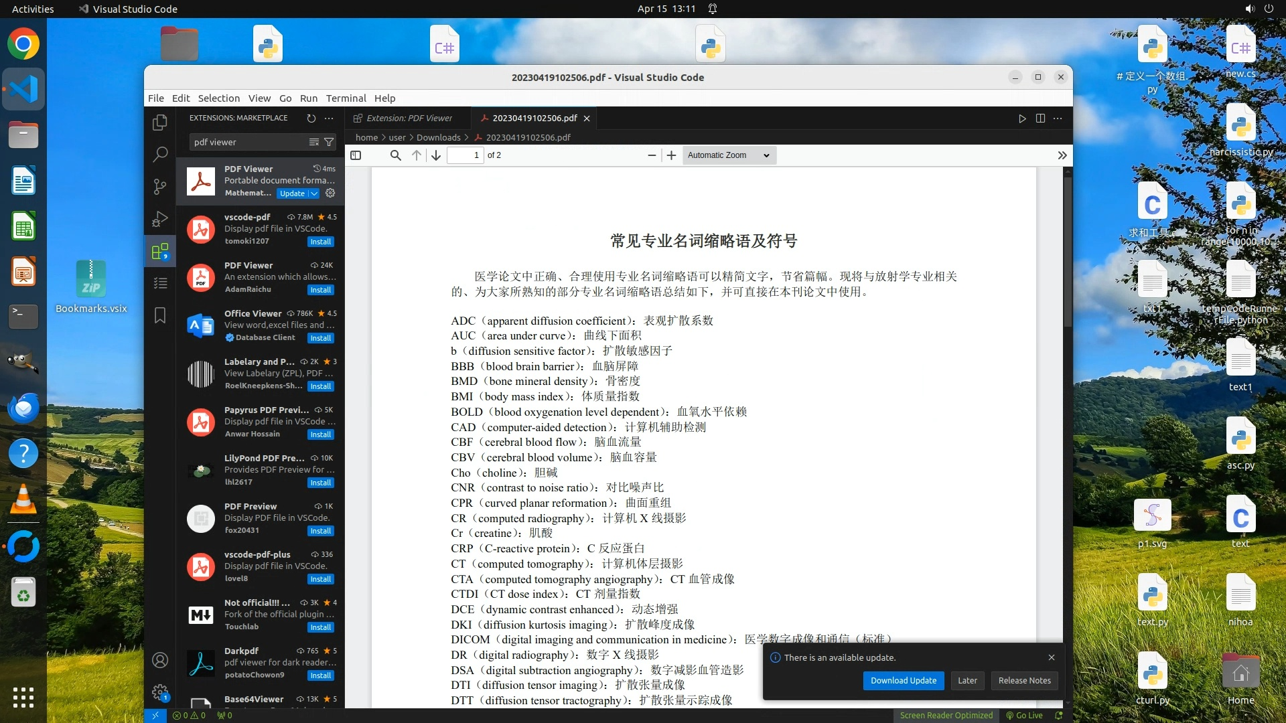Screen dimensions: 1286x723
Task: Open the Terminal menu
Action: tap(346, 98)
